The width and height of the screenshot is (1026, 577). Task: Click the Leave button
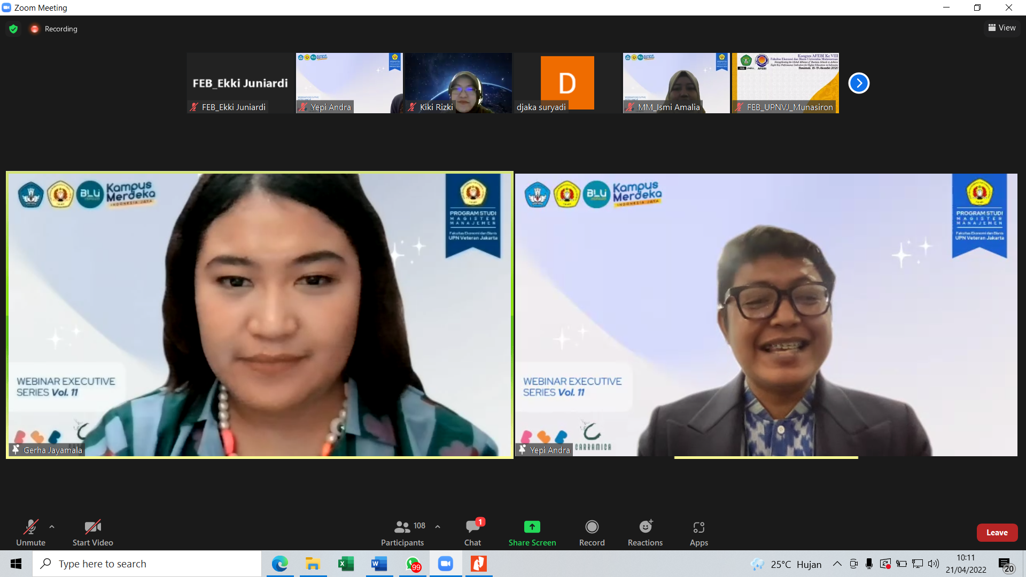(997, 532)
